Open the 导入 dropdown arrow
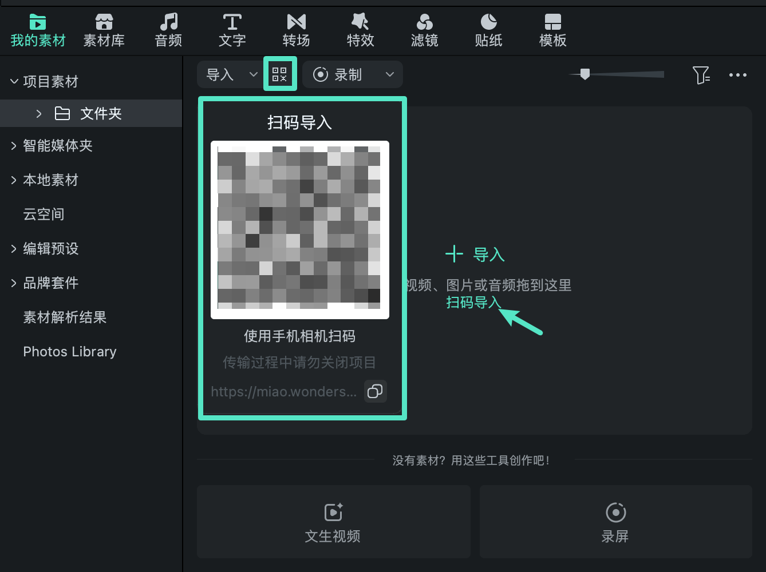Viewport: 766px width, 572px height. pos(253,74)
